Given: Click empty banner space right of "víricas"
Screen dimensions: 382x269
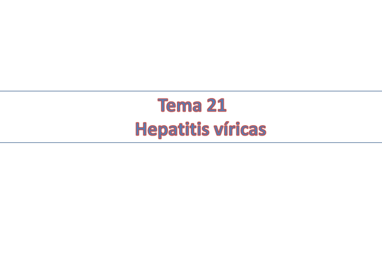Looking at the screenshot, I should [324, 129].
